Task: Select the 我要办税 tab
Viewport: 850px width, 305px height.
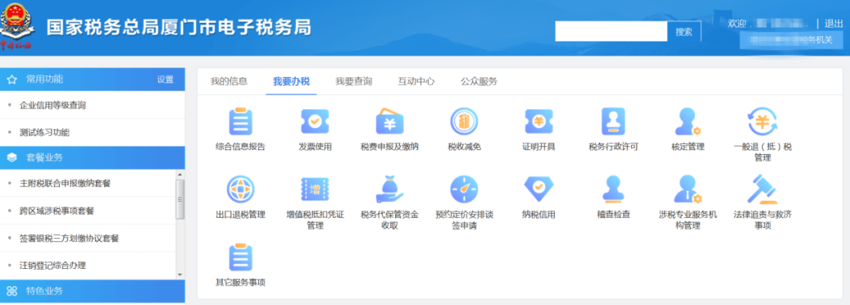Action: click(x=291, y=81)
